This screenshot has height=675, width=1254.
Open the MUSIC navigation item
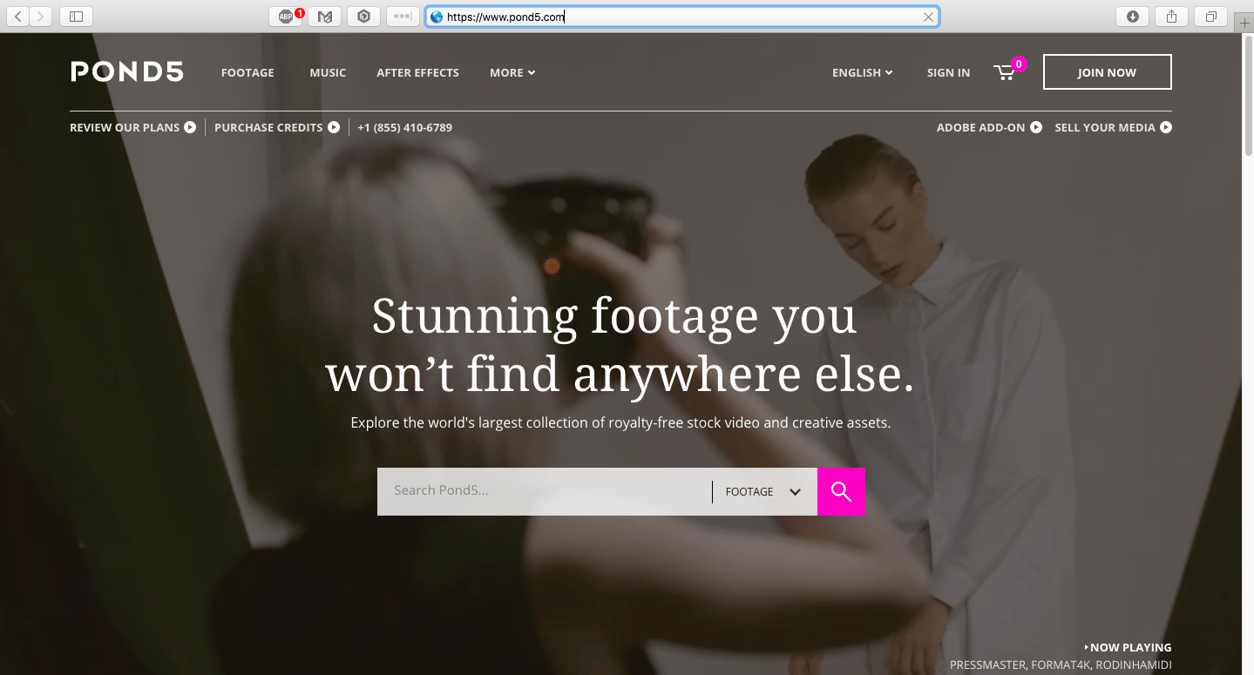(328, 73)
